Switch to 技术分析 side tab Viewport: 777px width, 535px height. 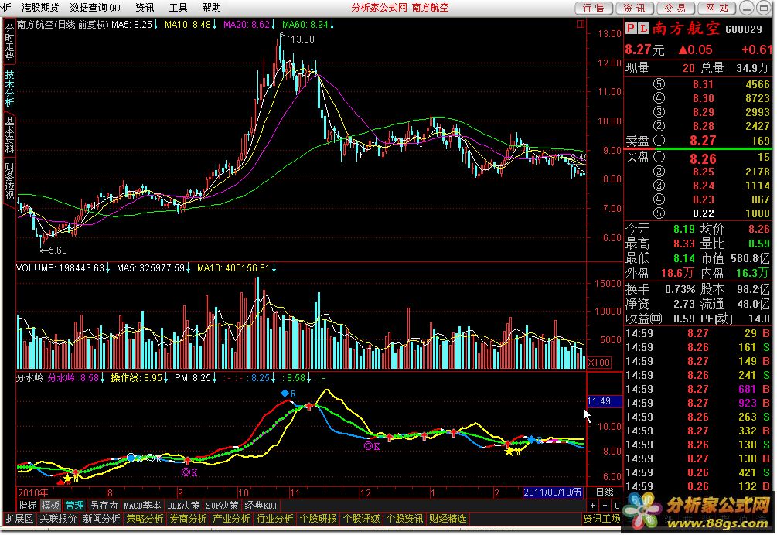[x=9, y=88]
